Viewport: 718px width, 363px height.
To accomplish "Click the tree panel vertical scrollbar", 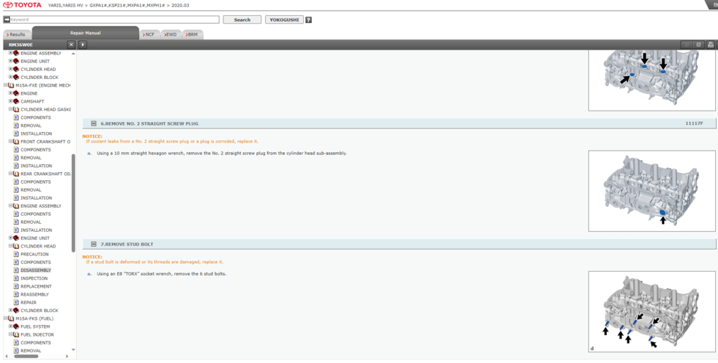I will (x=73, y=201).
